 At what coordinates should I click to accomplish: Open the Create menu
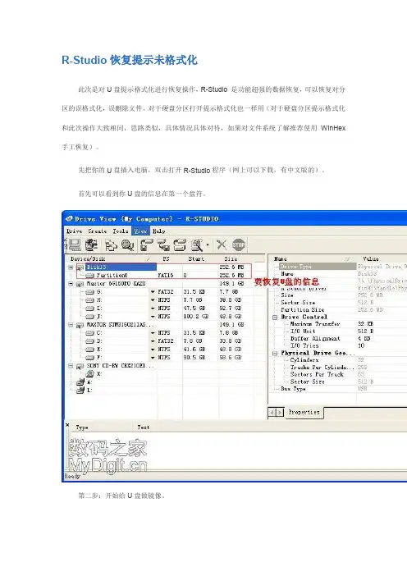coord(98,231)
